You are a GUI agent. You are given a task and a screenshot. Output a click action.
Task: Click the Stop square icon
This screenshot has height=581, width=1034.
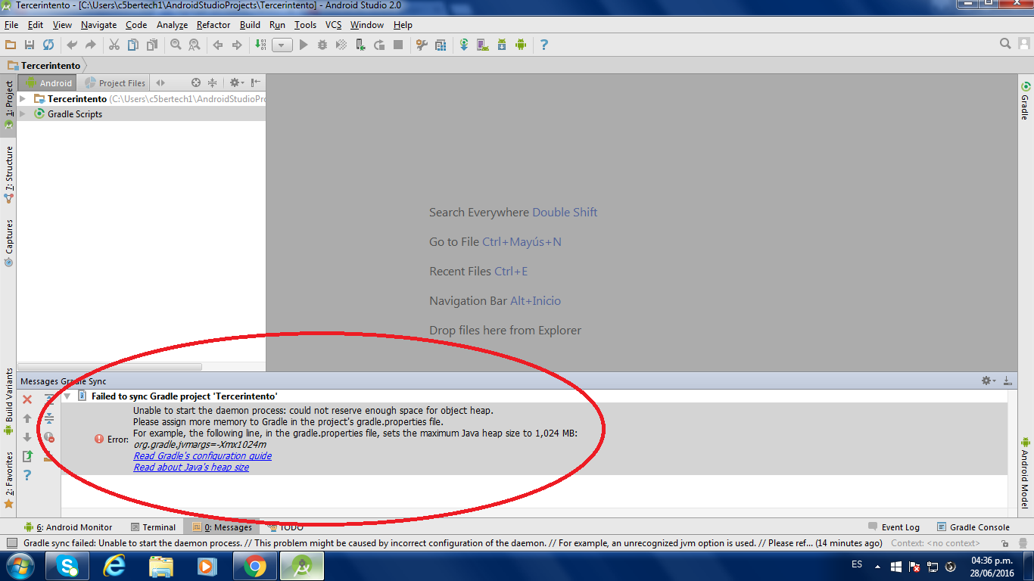click(x=398, y=45)
